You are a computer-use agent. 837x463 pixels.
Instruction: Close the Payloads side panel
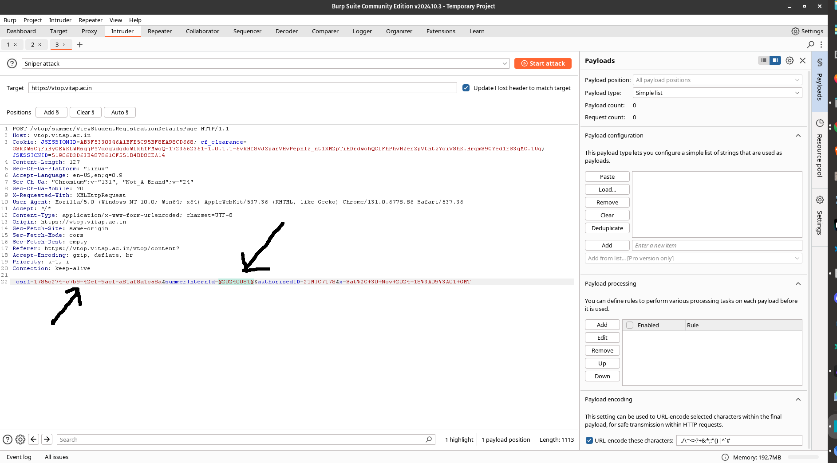(x=802, y=61)
